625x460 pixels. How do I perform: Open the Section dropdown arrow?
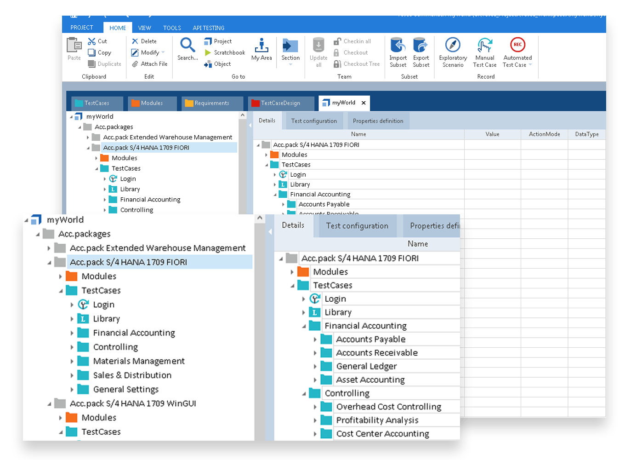click(290, 64)
